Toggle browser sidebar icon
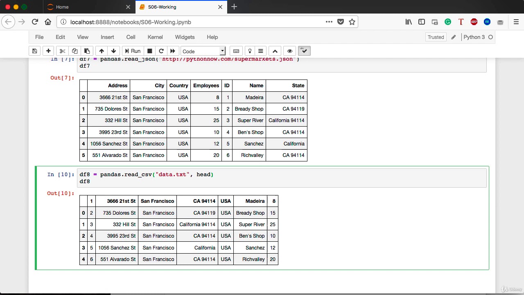This screenshot has width=524, height=295. pos(422,22)
